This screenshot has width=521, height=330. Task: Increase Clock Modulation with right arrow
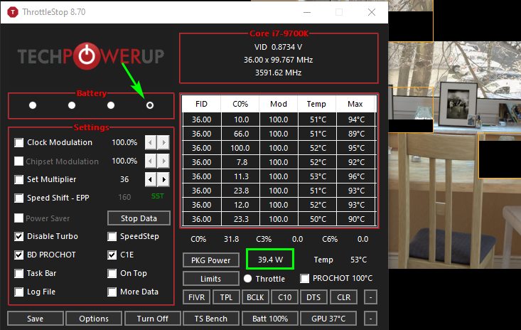(x=163, y=142)
